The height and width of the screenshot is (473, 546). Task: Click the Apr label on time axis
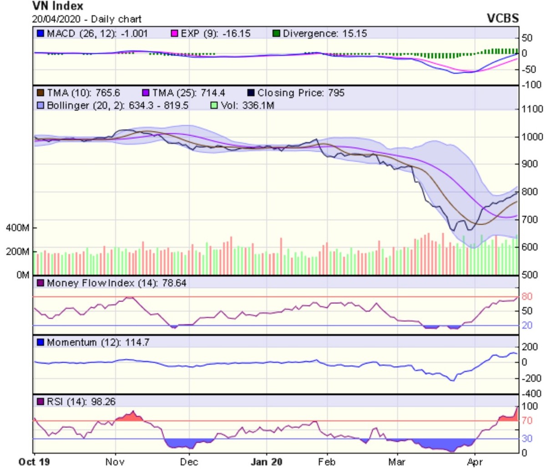pos(475,462)
